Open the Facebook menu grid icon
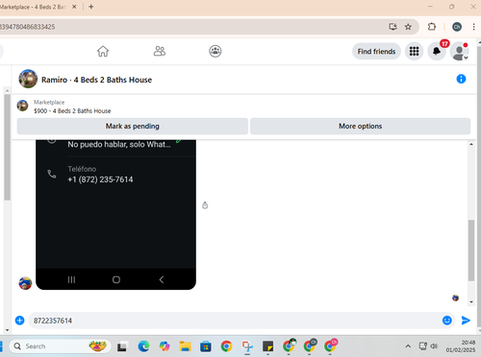Viewport: 481px width, 357px height. [x=414, y=51]
